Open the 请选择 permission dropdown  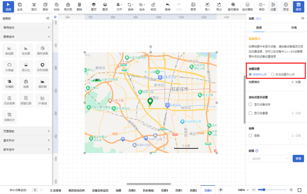click(x=269, y=158)
